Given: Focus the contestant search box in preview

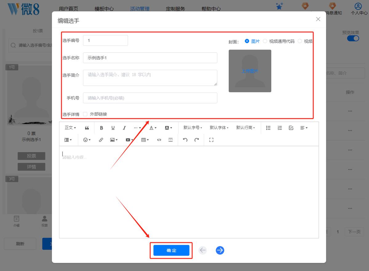Looking at the screenshot, I should (30, 45).
